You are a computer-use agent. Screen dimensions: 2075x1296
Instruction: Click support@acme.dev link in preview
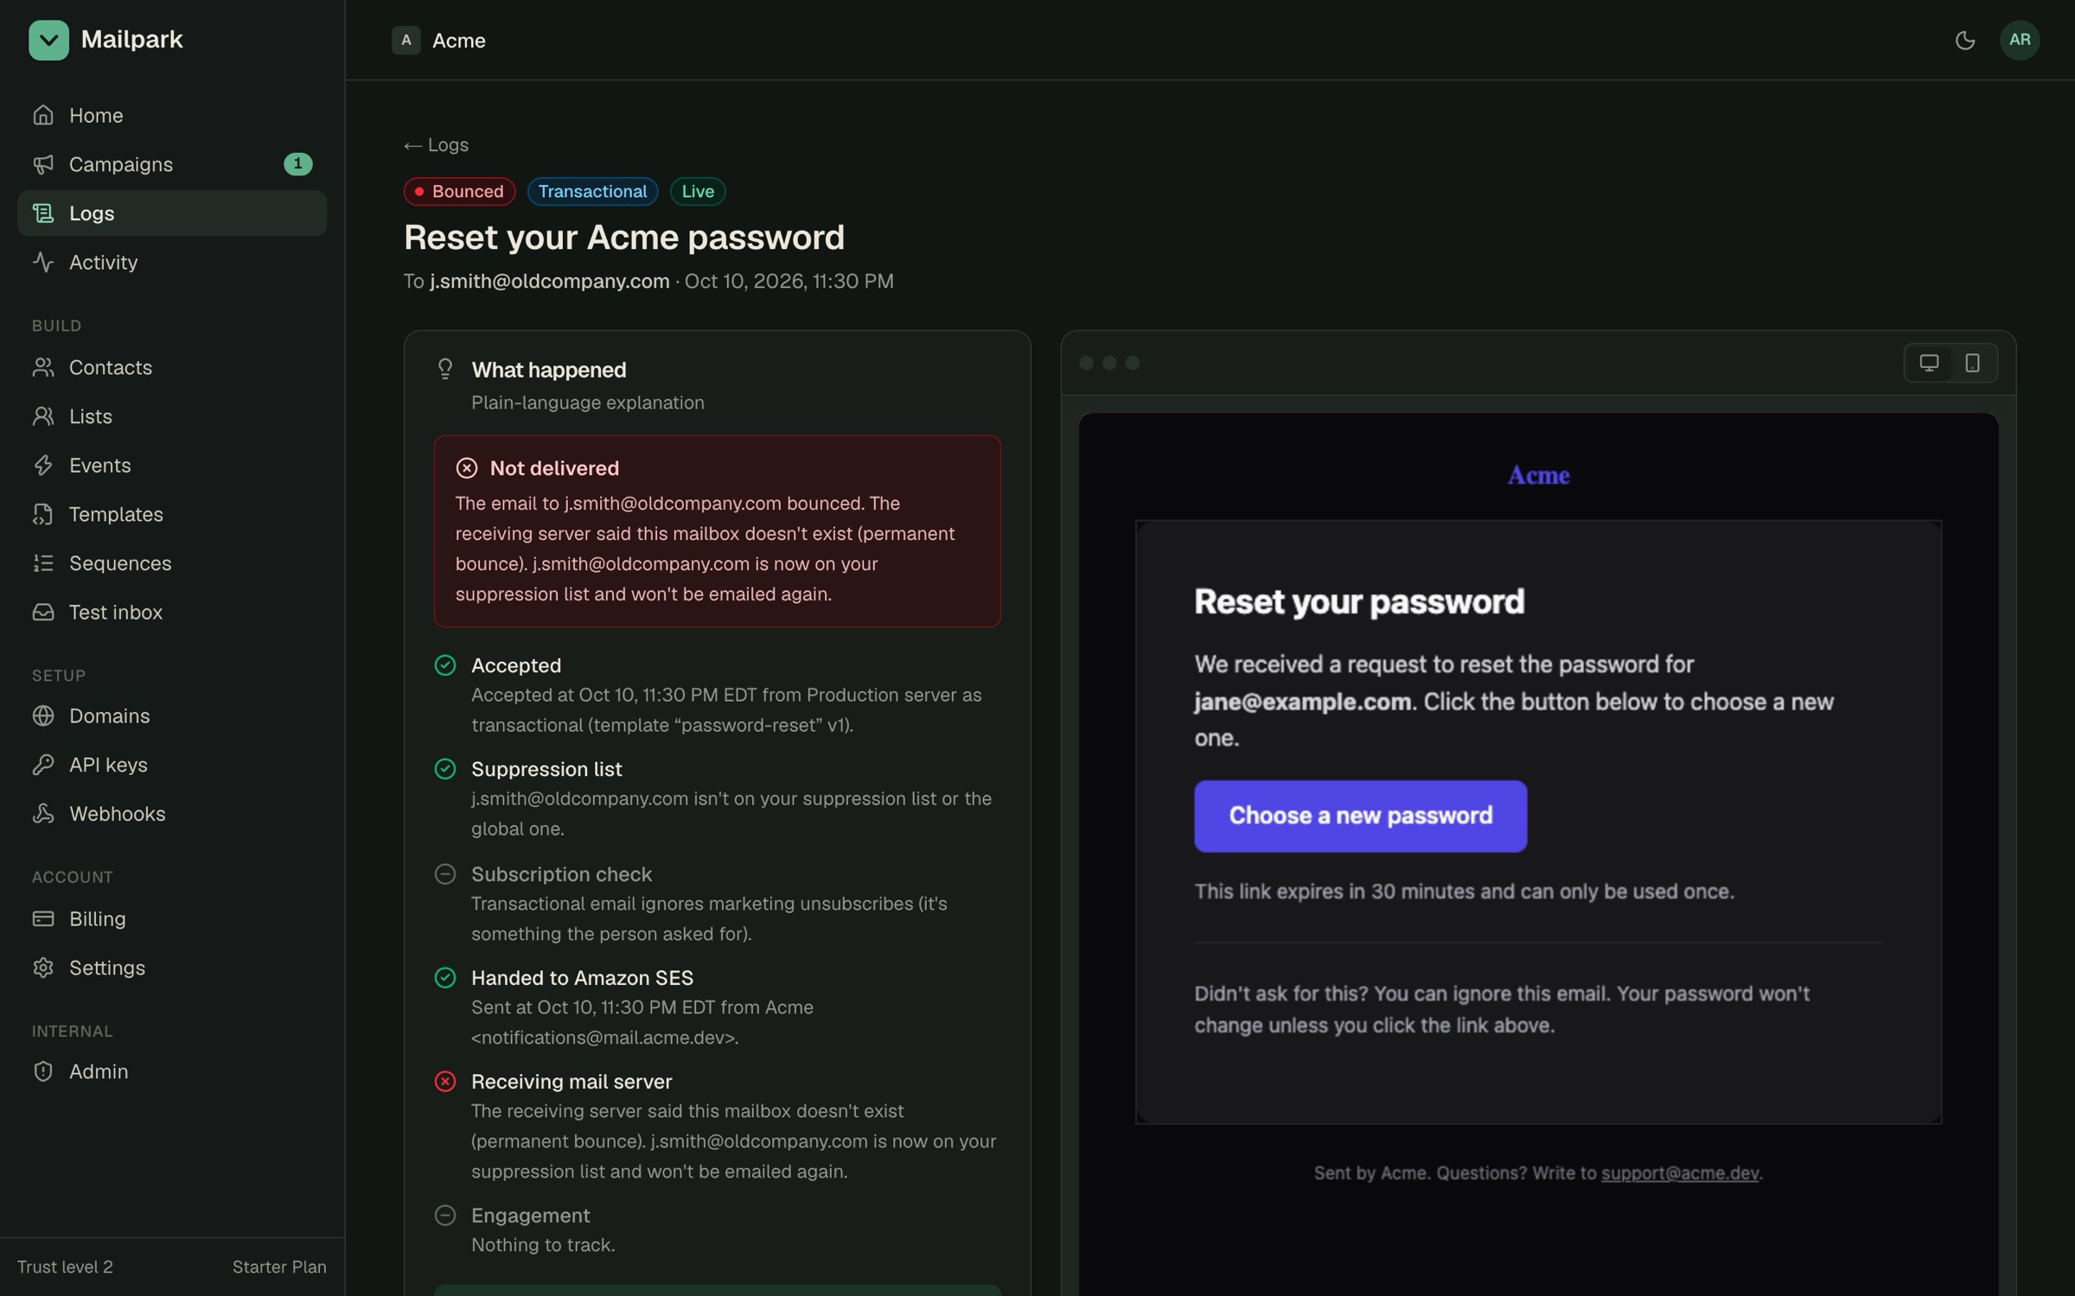1679,1173
